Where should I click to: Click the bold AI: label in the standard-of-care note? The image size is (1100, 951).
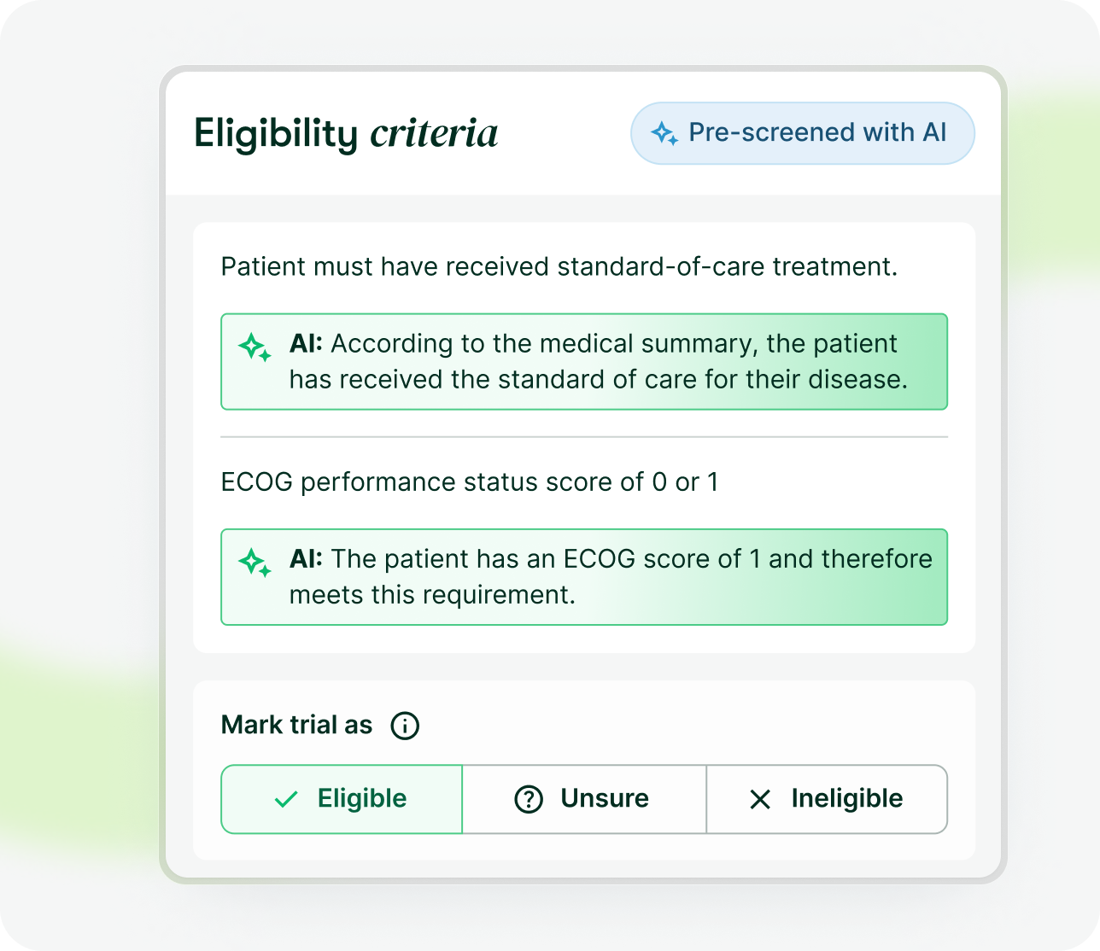point(306,344)
